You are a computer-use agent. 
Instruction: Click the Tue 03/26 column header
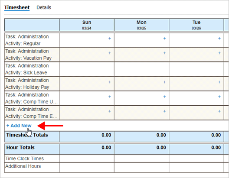click(196, 25)
